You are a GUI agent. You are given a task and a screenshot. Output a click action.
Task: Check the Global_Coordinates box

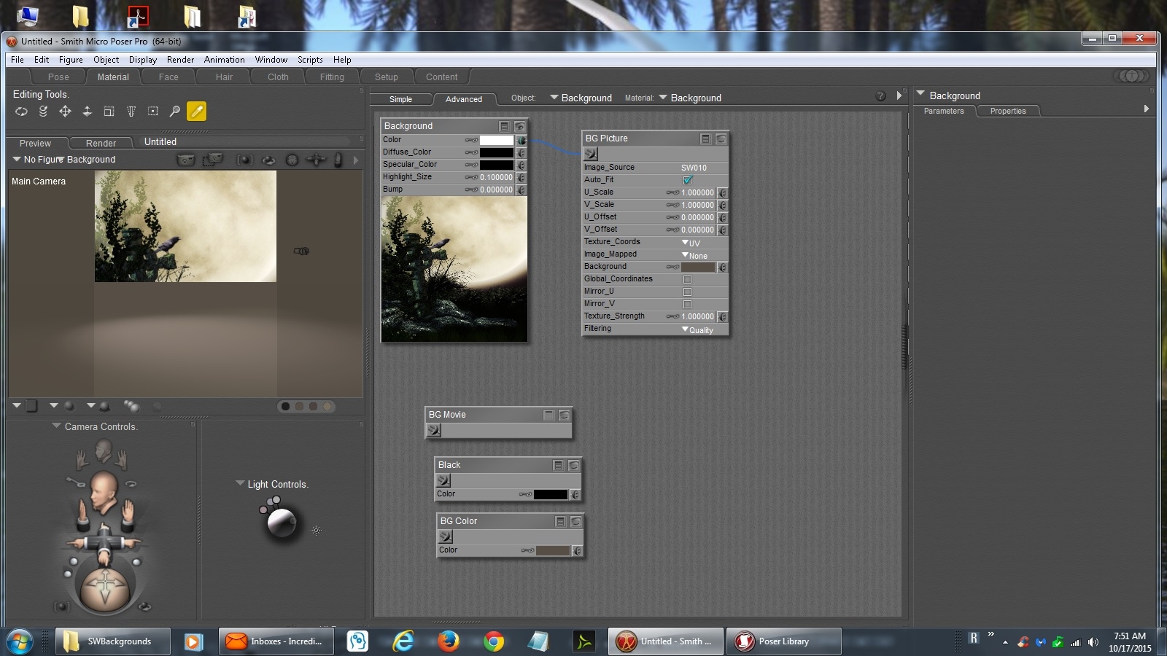[x=687, y=279]
